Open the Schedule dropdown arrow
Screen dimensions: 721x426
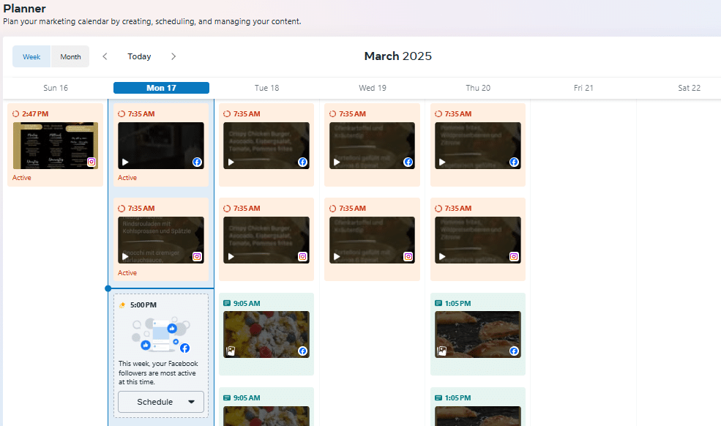(191, 402)
